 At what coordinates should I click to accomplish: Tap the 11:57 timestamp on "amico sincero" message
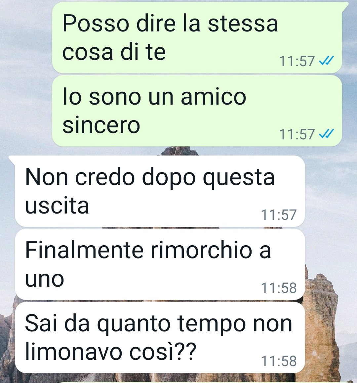tap(297, 134)
